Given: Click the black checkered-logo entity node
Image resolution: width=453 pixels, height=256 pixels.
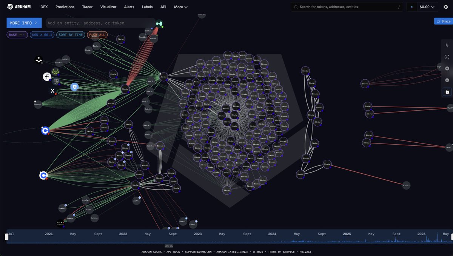Looking at the screenshot, I should (38, 60).
